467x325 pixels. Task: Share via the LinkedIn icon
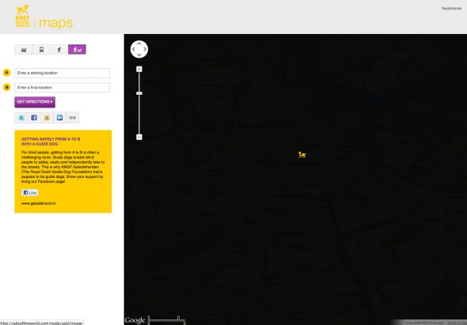pos(59,118)
